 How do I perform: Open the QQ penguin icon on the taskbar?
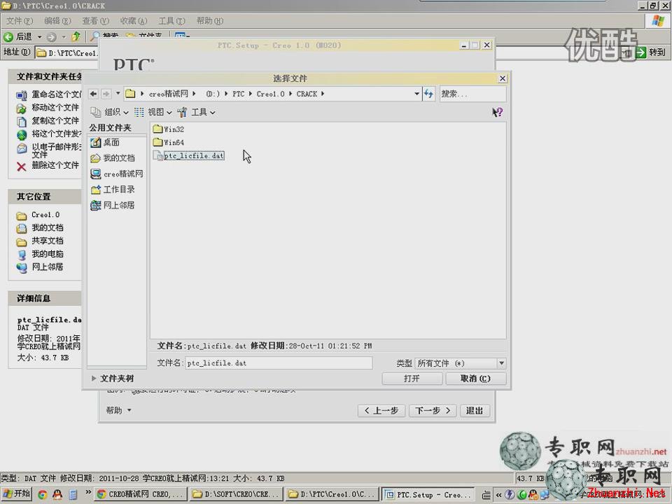[x=57, y=495]
